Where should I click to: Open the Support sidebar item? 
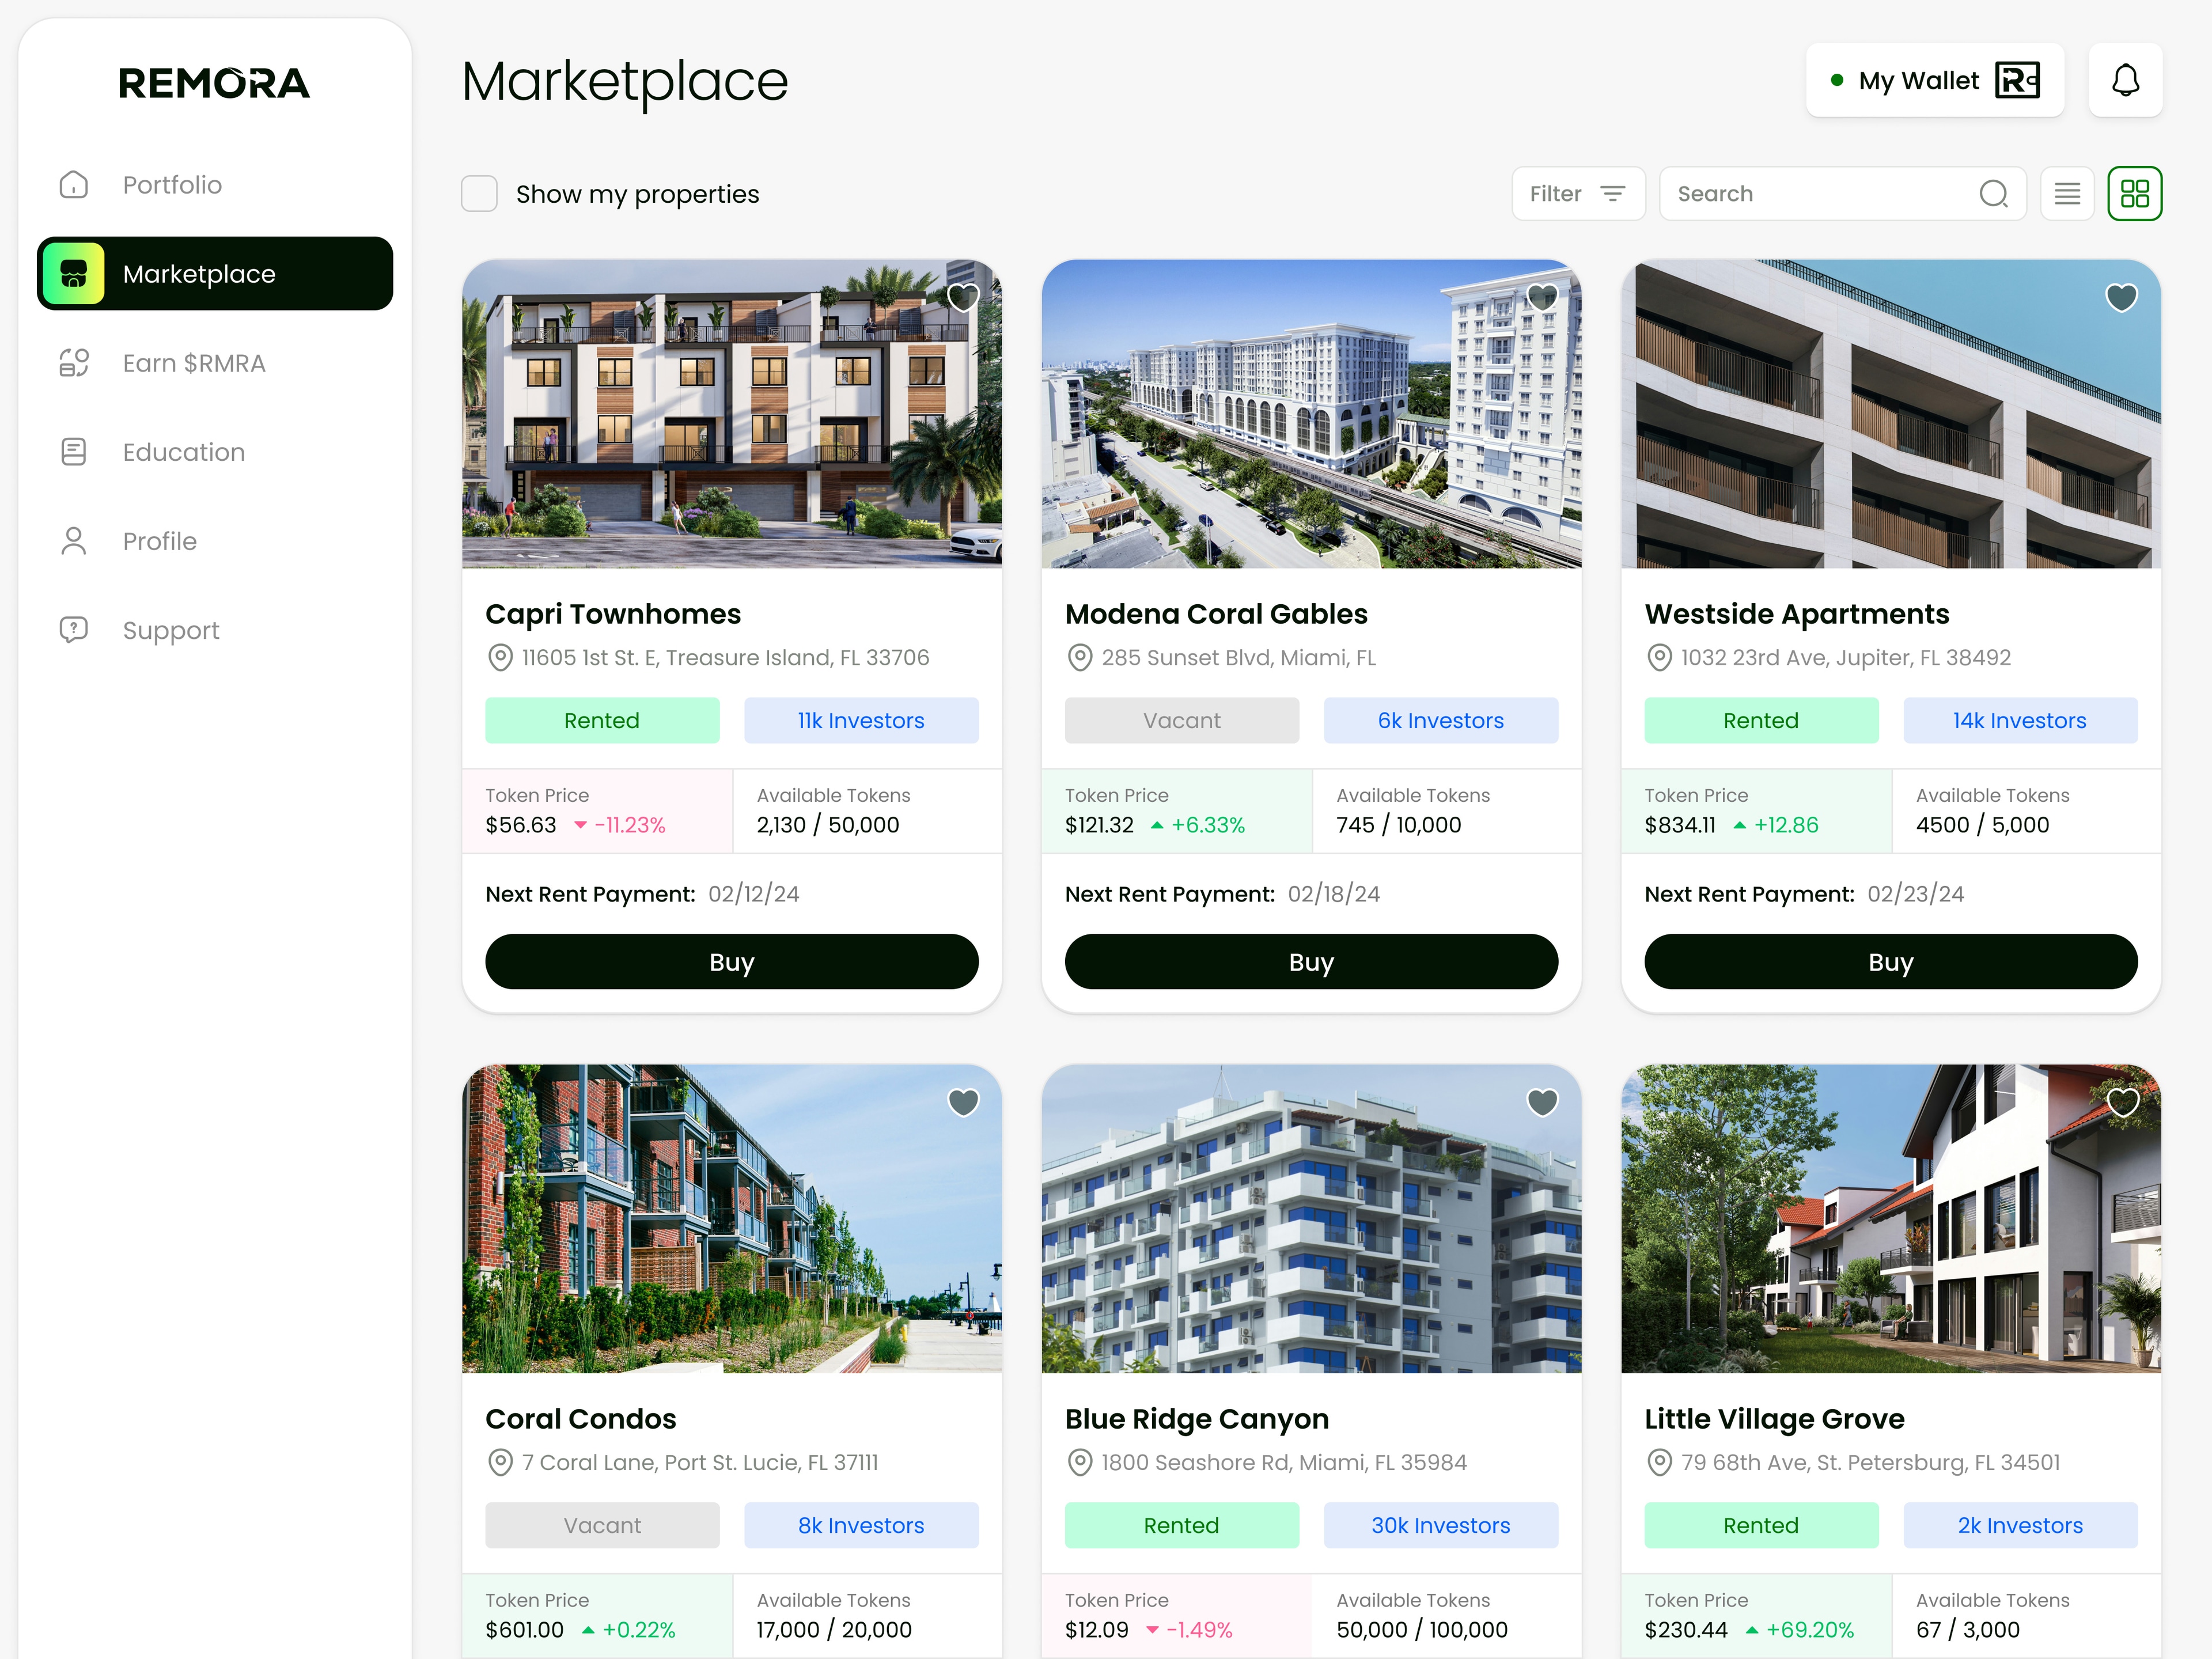coord(215,630)
